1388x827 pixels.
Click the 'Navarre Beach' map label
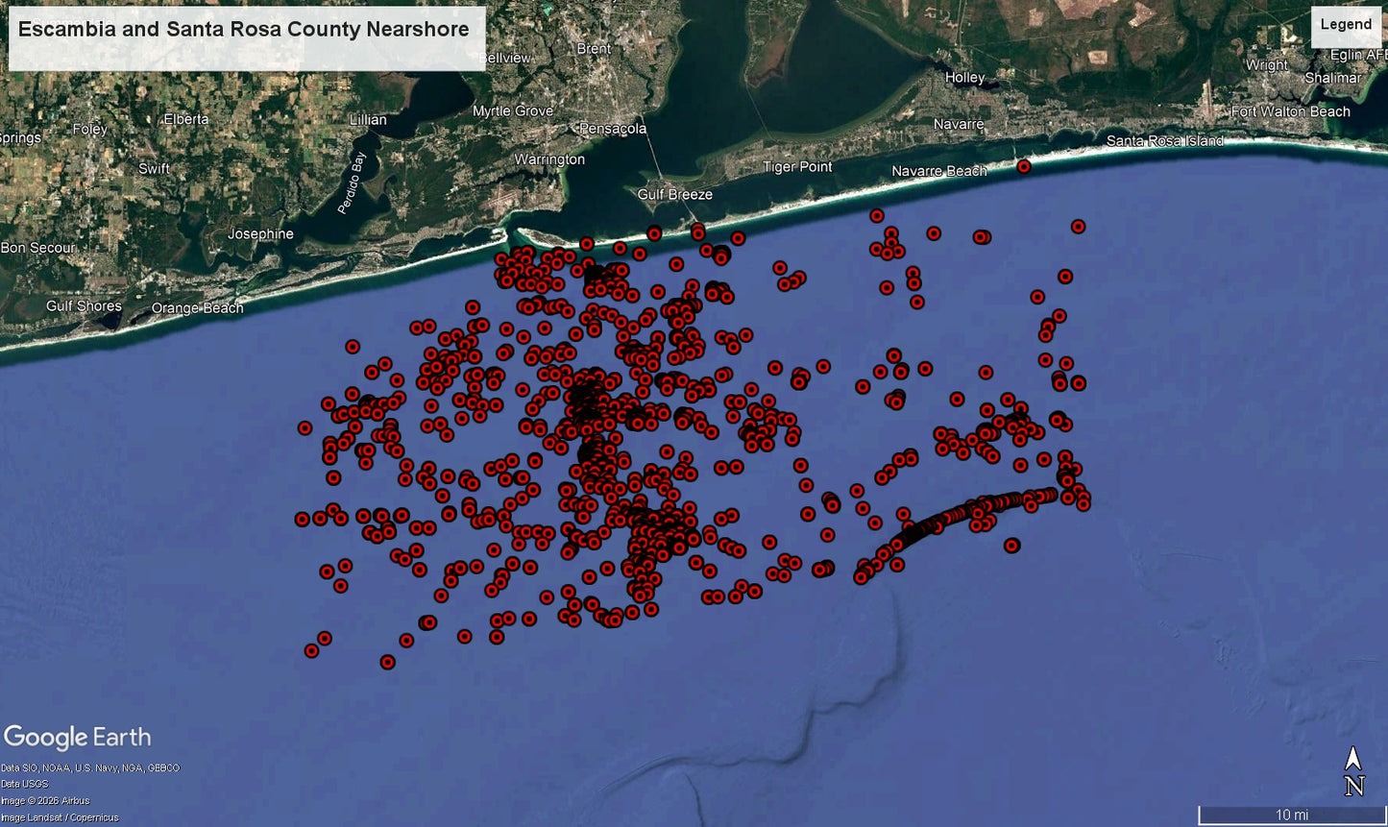938,171
